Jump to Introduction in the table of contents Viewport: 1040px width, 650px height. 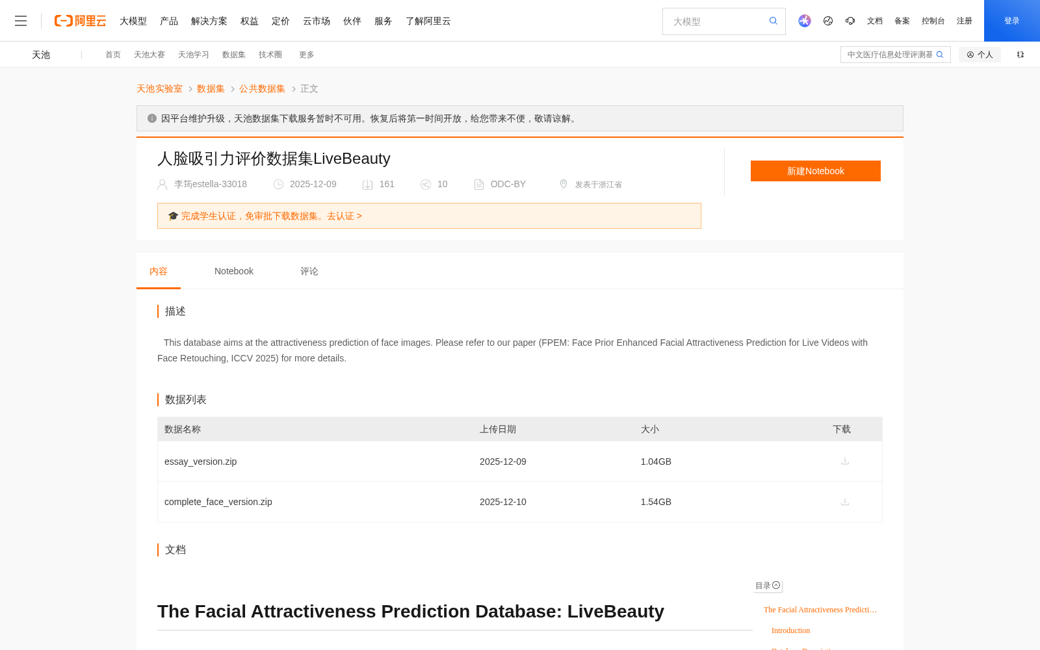[790, 630]
